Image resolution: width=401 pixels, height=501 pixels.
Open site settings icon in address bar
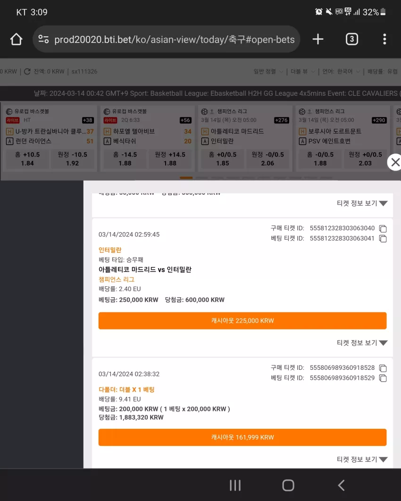tap(43, 39)
